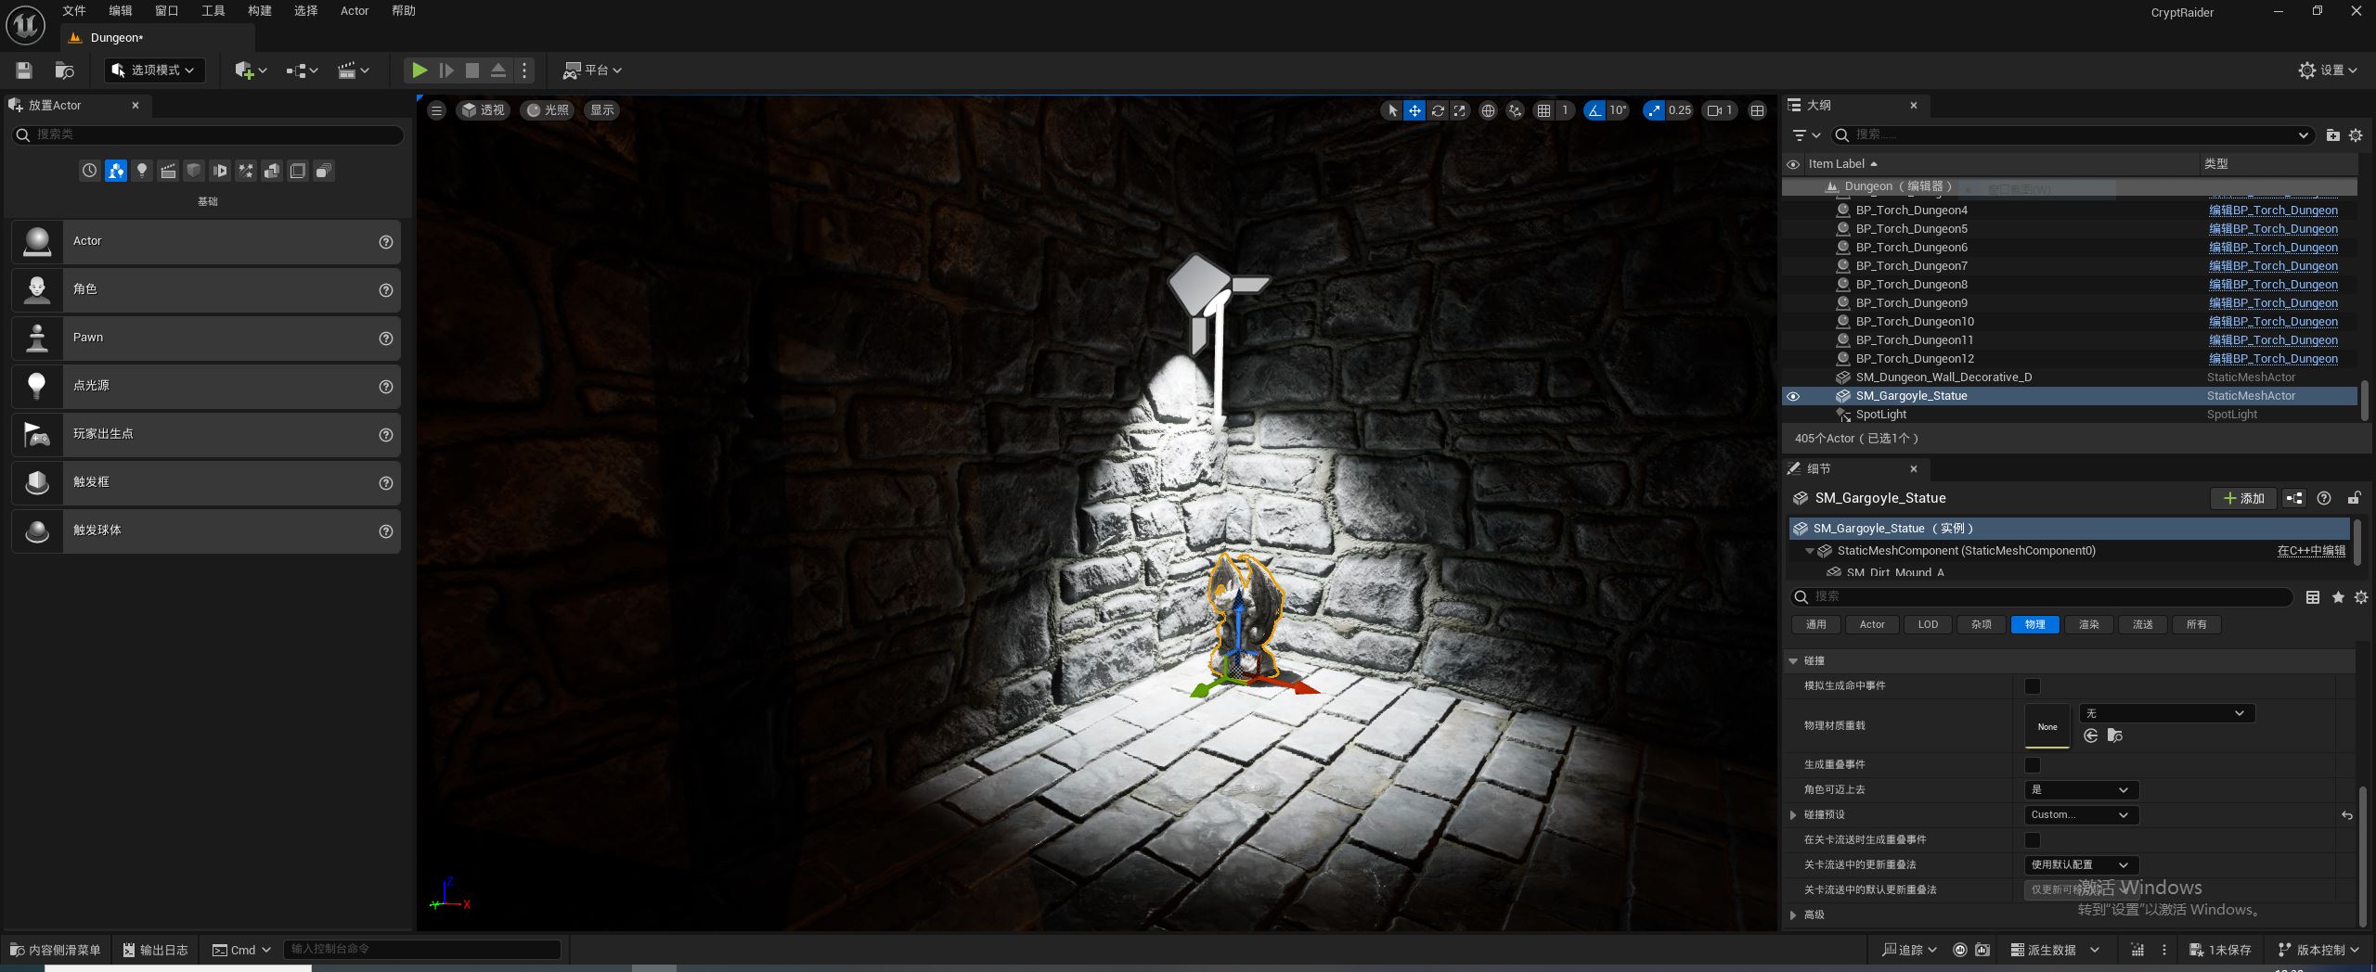Start Play in editor green button

pyautogui.click(x=420, y=70)
